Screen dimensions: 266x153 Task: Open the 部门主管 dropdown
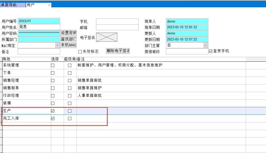click(x=205, y=45)
